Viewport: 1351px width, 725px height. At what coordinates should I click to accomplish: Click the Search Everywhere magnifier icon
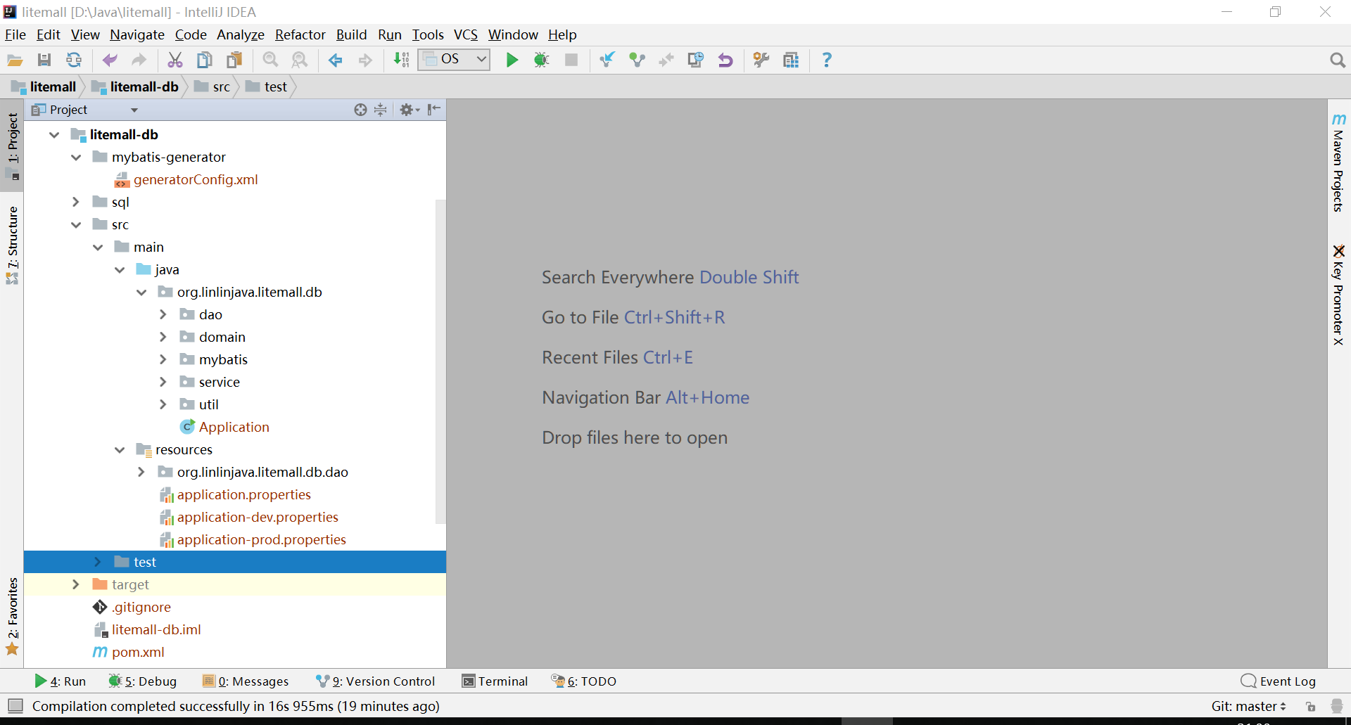click(1338, 60)
